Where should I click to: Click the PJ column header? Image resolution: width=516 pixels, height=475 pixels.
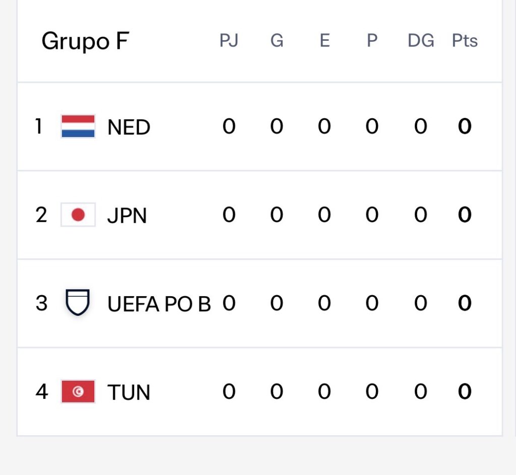coord(229,41)
